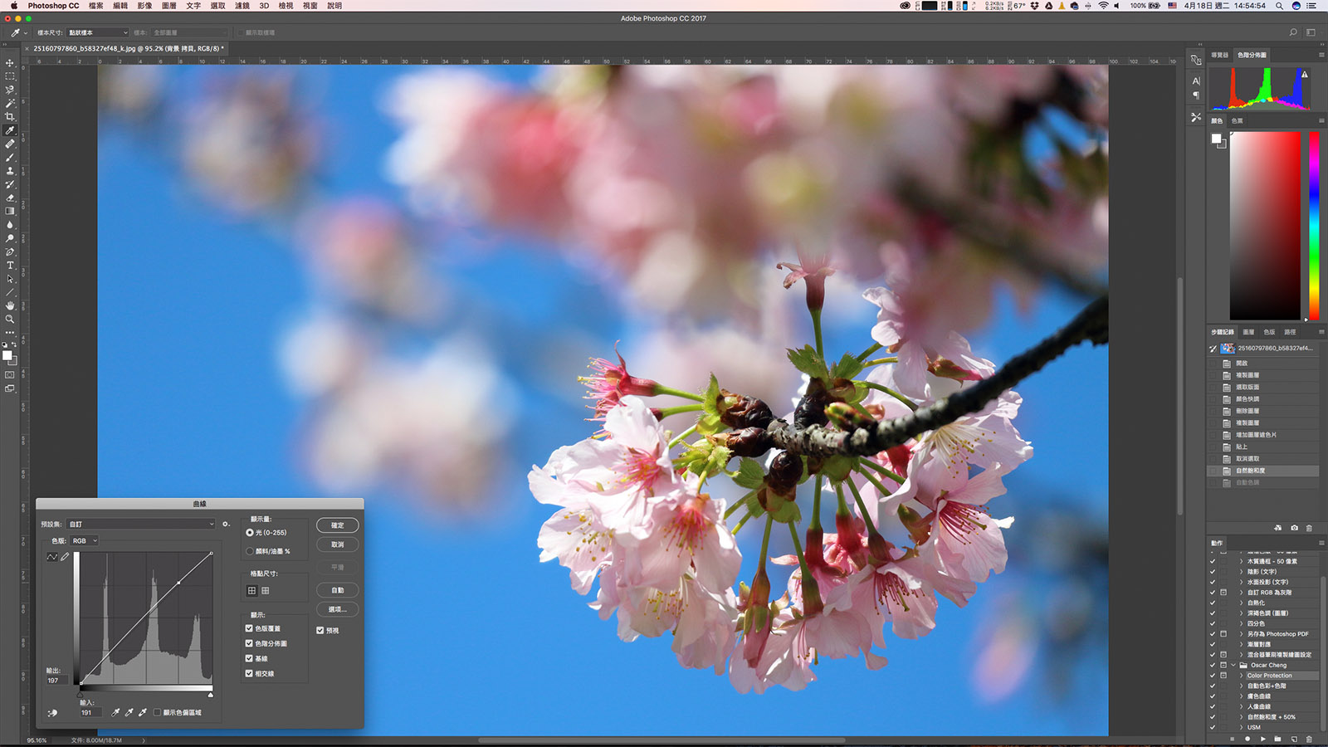The height and width of the screenshot is (747, 1328).
Task: Select the Hand tool
Action: click(x=10, y=305)
